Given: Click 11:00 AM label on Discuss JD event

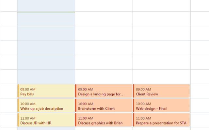Looking at the screenshot, I should (28, 118).
